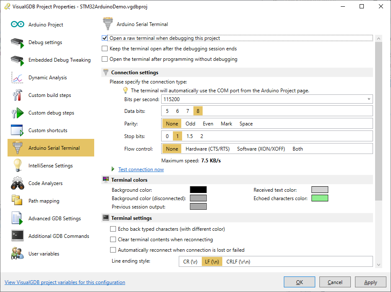Viewport: 391px width, 292px height.
Task: Pick the green Echoed characters color swatch
Action: pos(320,198)
